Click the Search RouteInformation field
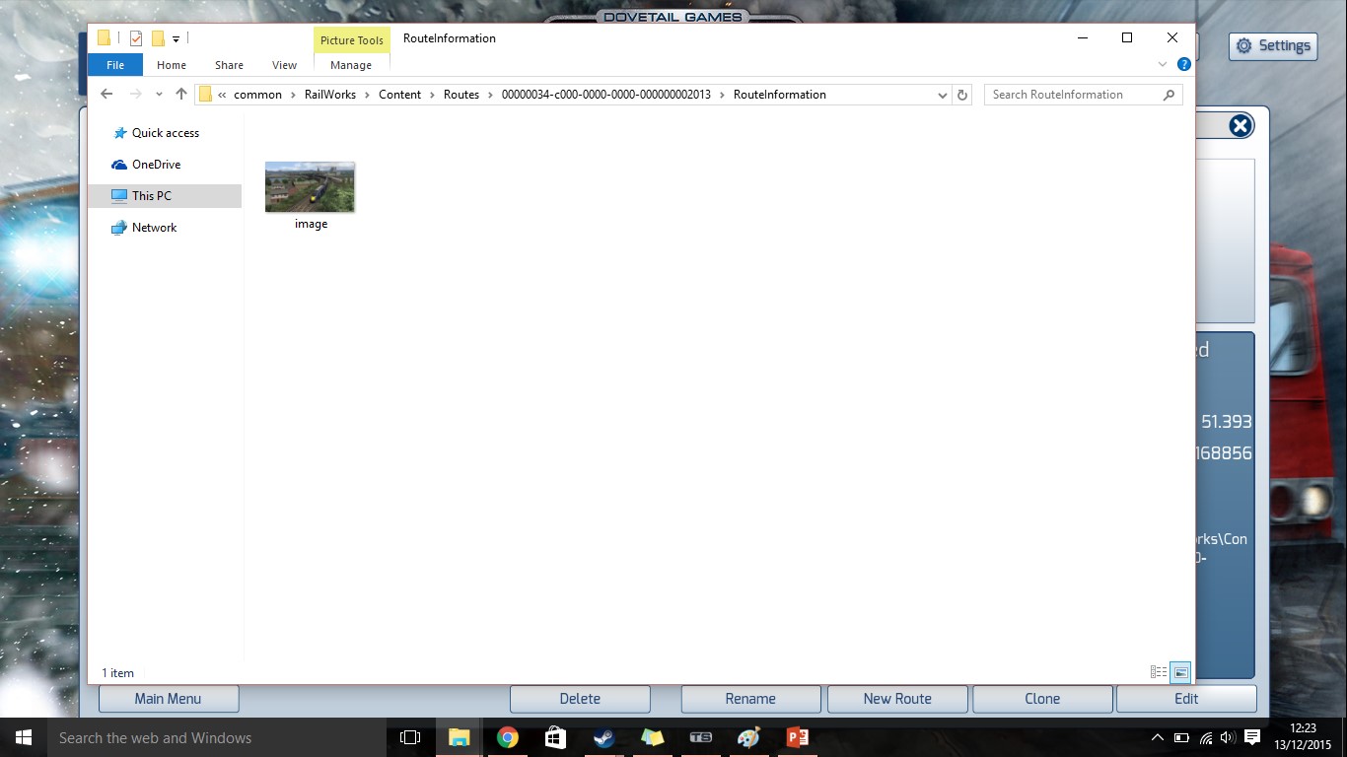The image size is (1347, 757). point(1073,95)
